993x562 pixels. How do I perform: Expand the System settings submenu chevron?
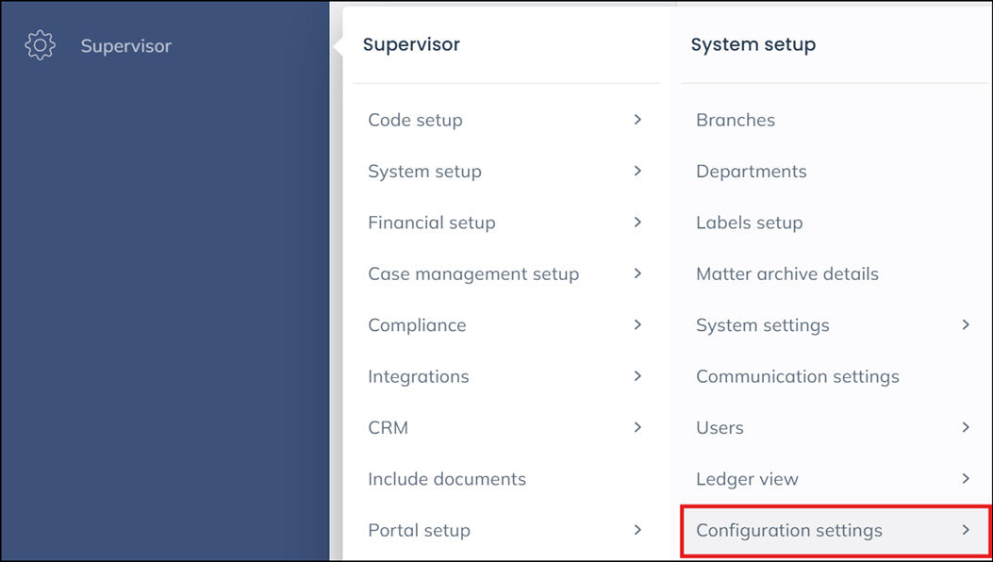point(966,324)
